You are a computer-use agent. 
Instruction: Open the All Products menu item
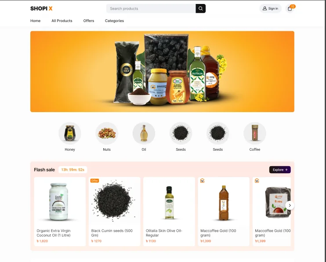point(62,21)
